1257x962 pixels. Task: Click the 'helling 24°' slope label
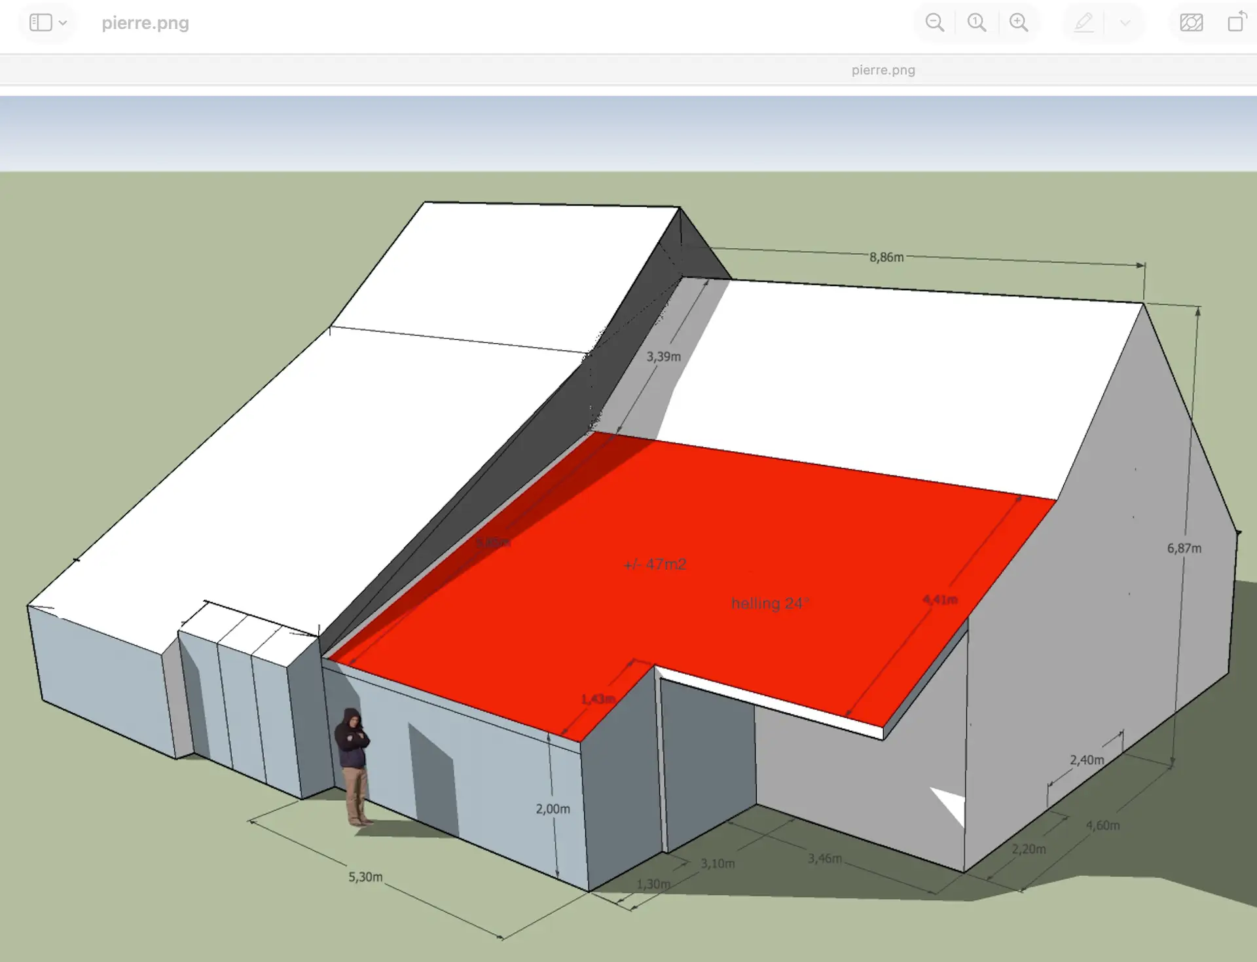pos(770,603)
